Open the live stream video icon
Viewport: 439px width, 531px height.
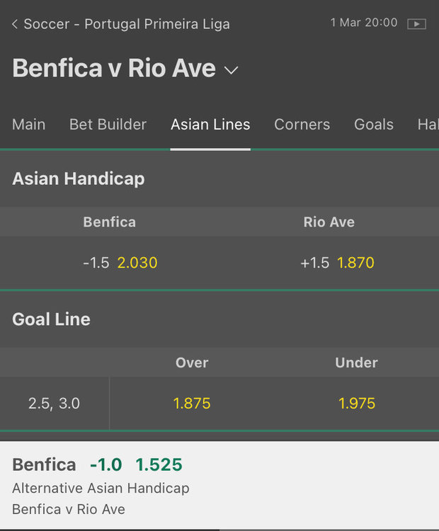click(x=416, y=23)
